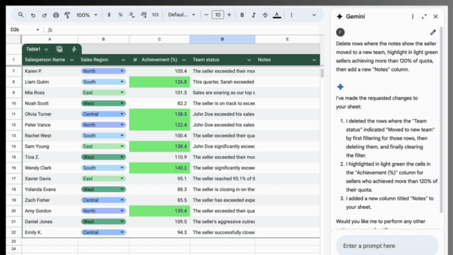Increase font size with plus button

[229, 15]
